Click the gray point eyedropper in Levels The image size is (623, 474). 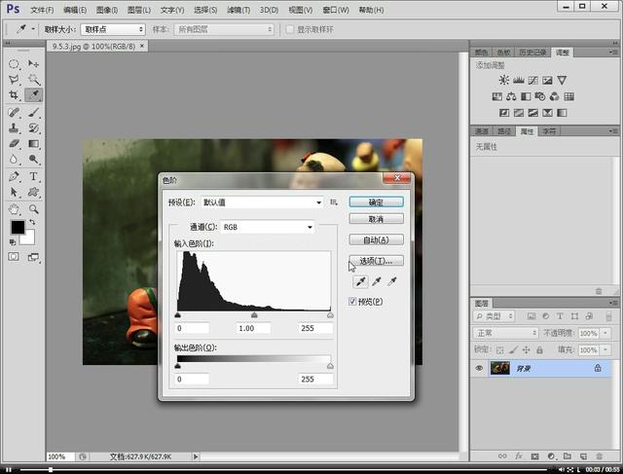(377, 281)
